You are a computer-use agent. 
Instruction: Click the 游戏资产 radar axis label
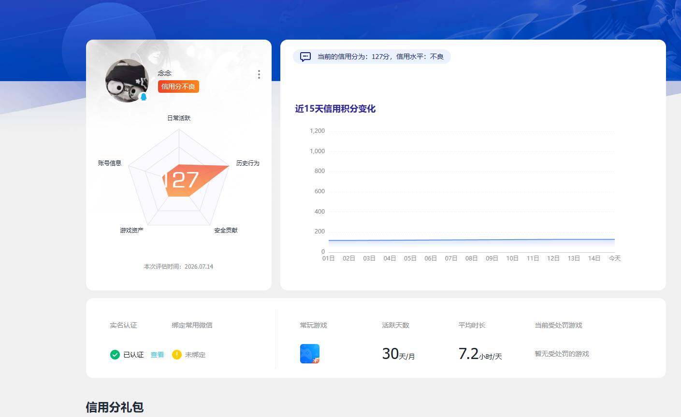pos(131,230)
